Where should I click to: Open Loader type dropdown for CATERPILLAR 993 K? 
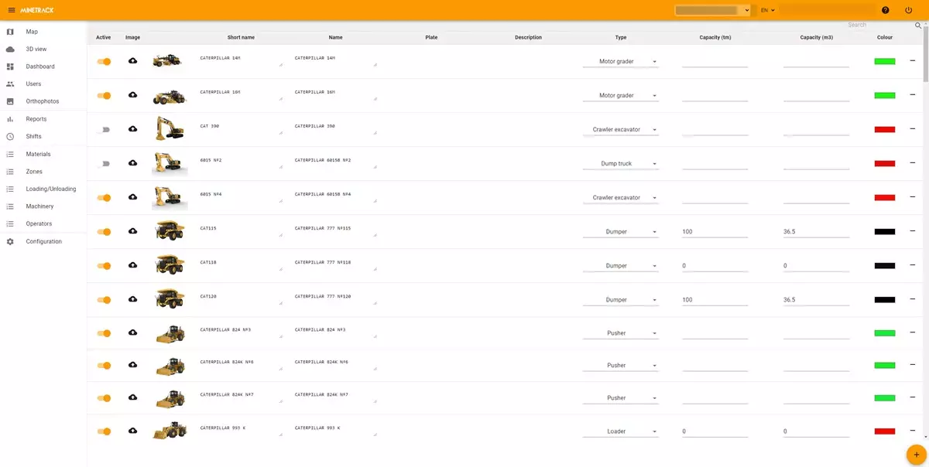click(x=621, y=431)
